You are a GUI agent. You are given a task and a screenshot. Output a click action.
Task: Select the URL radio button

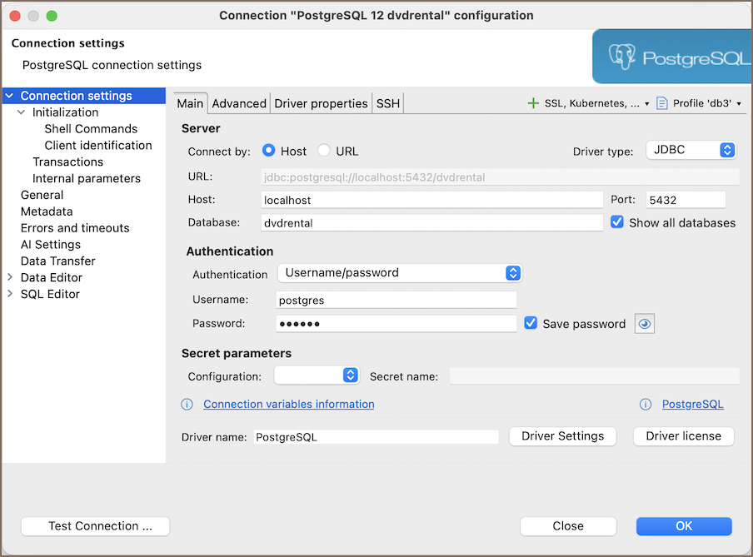[324, 152]
